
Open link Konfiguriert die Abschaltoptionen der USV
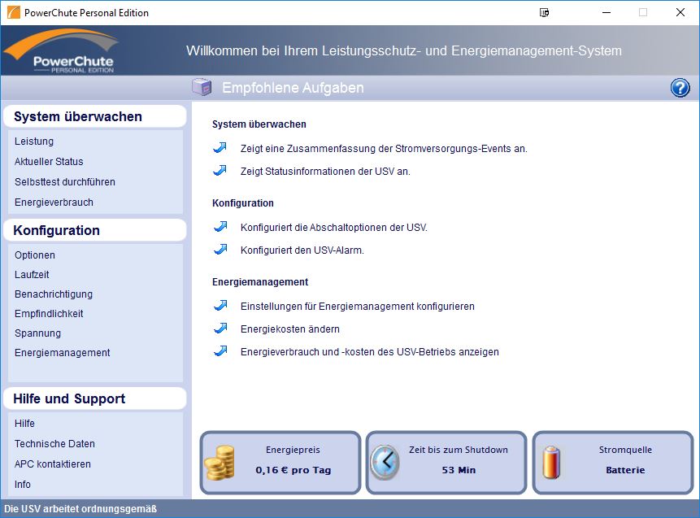pyautogui.click(x=334, y=228)
